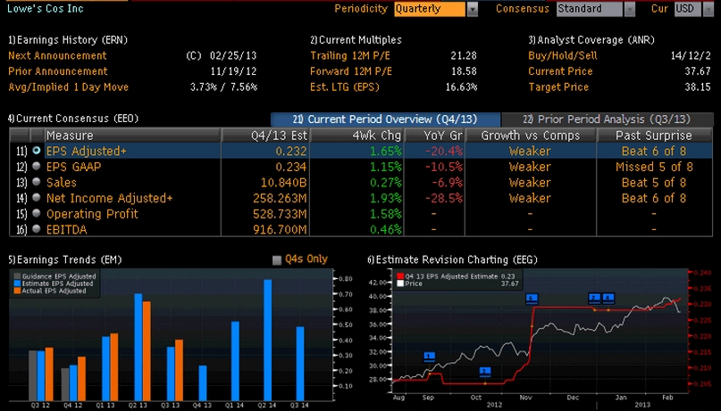Click the Q2 13 orange actual bar

(x=147, y=351)
